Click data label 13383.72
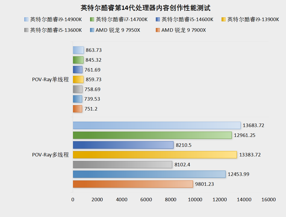 click(x=250, y=155)
